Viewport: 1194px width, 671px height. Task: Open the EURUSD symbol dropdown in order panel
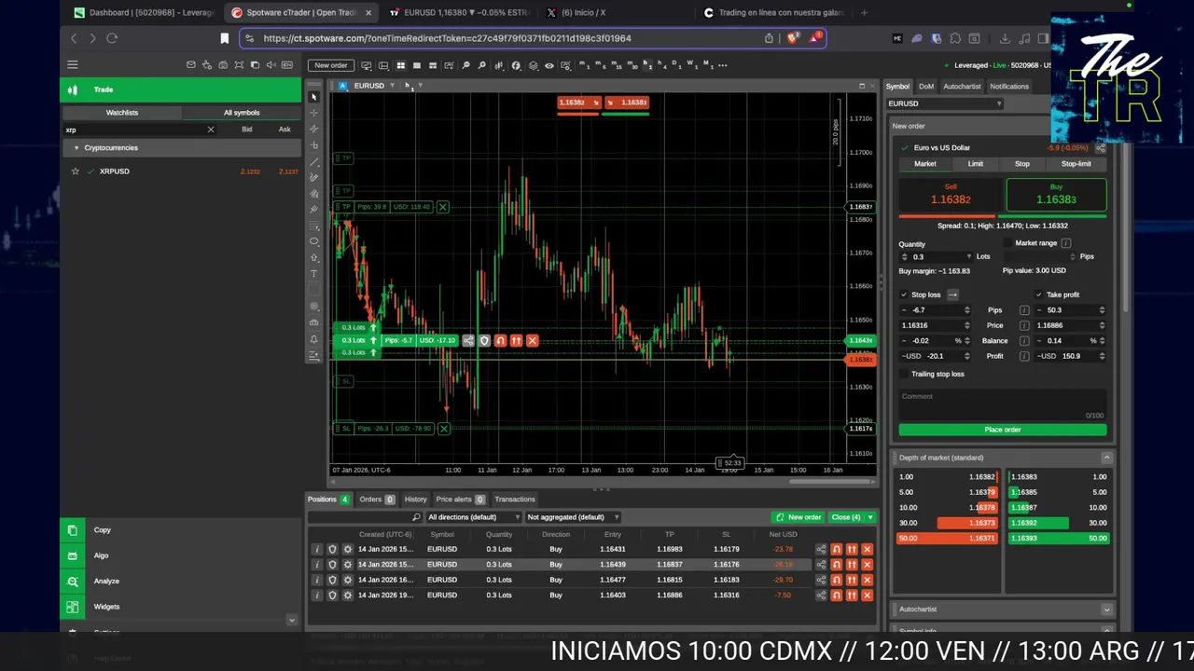click(x=944, y=103)
